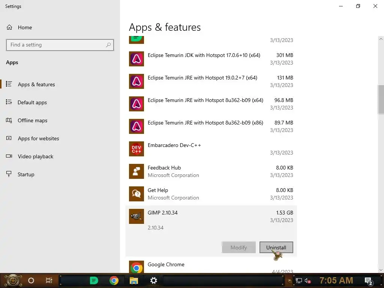Click the Temurin JRE 19.0.2+7 icon
The height and width of the screenshot is (288, 384).
(136, 81)
